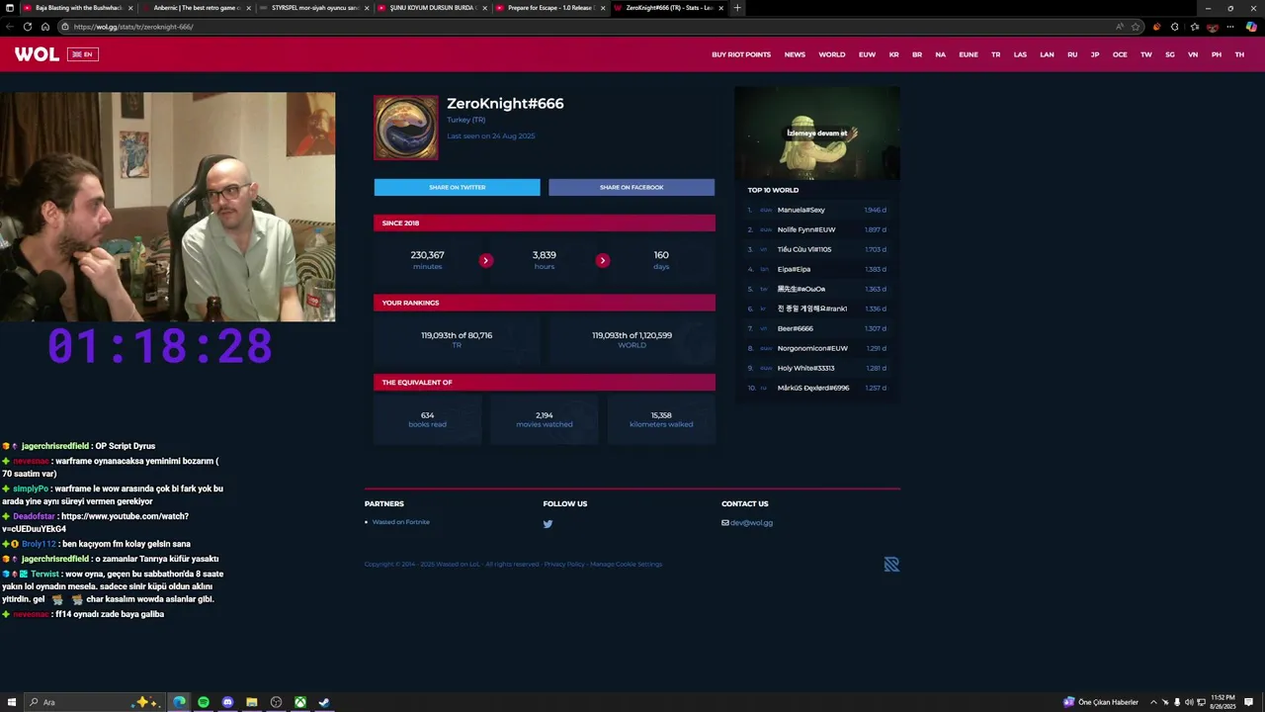Click the arrow between minutes and hours
This screenshot has width=1265, height=712.
point(486,260)
